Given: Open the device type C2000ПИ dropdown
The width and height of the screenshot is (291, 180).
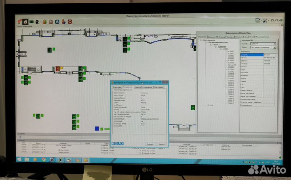Looking at the screenshot, I should click(x=274, y=44).
